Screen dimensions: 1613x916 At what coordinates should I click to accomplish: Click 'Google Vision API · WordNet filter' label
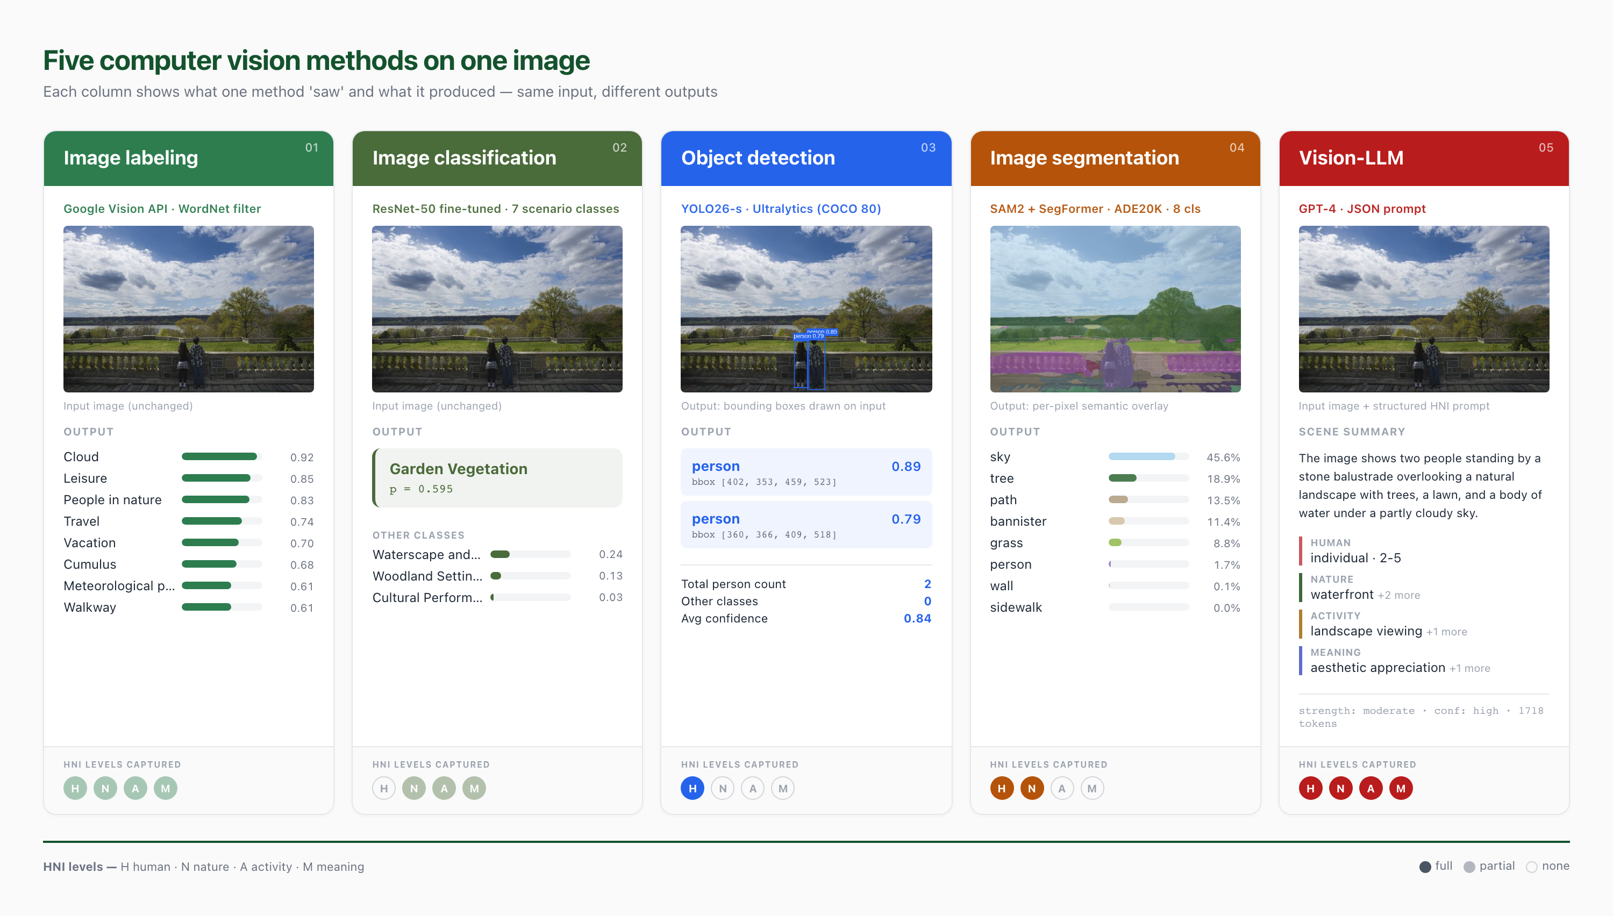coord(162,209)
